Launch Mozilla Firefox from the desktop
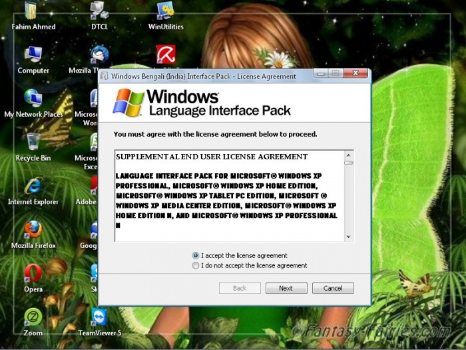This screenshot has width=466, height=350. (x=33, y=229)
